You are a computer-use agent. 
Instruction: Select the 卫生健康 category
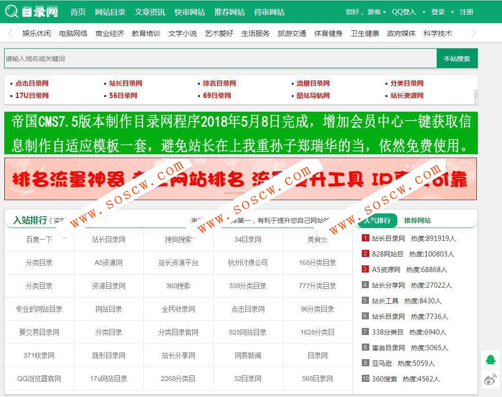tap(365, 33)
